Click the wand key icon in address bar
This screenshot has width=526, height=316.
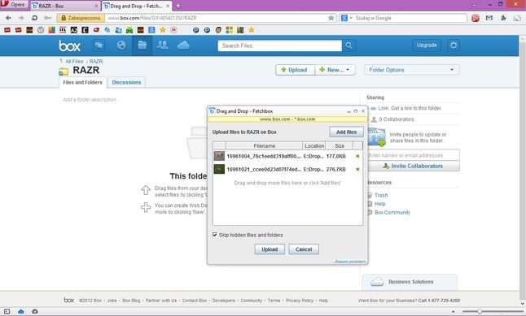point(48,18)
